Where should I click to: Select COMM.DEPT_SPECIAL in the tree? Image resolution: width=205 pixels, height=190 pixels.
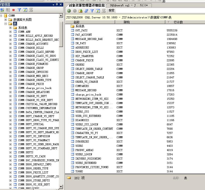[x=31, y=124]
